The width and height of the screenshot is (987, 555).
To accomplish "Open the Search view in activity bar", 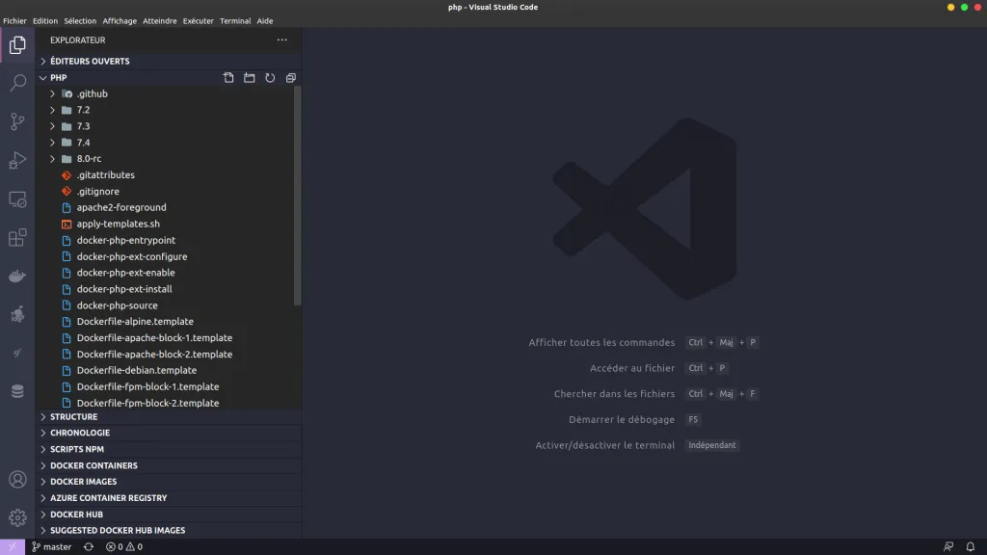I will coord(17,83).
